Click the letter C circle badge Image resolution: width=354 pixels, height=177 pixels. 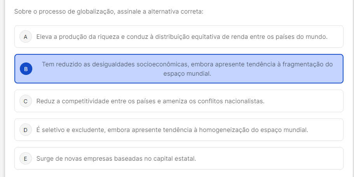click(x=25, y=101)
